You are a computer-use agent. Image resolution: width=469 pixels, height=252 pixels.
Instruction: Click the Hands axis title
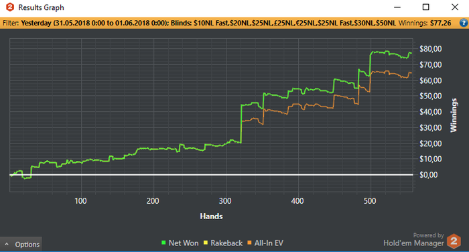pyautogui.click(x=211, y=216)
